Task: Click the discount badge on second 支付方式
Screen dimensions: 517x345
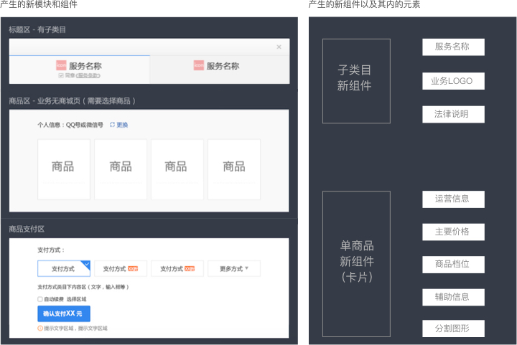Action: click(x=132, y=269)
